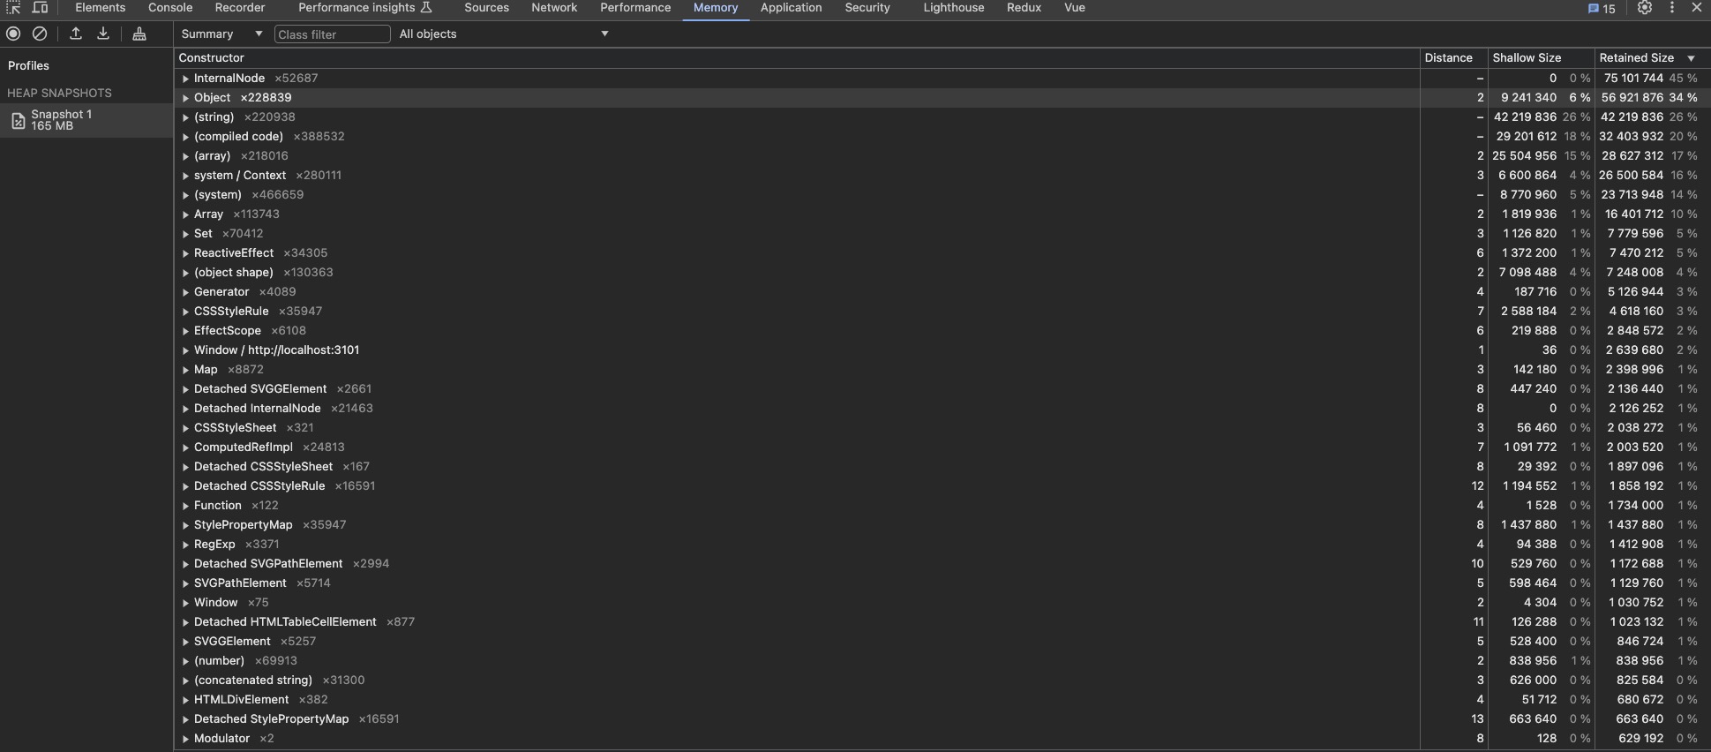The image size is (1711, 752).
Task: Click the Profiles sidebar heading
Action: tap(28, 65)
